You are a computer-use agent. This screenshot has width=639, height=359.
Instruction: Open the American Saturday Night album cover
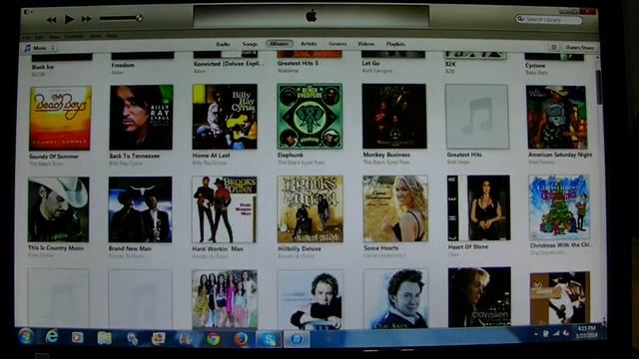point(557,117)
